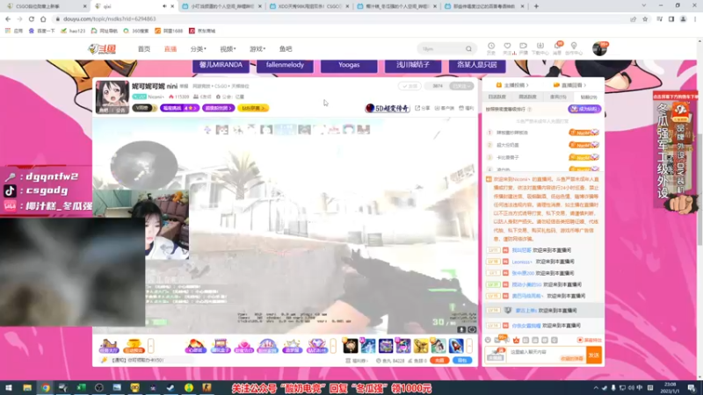Screen dimensions: 703x395
Task: Click the orange send chat button
Action: click(x=594, y=355)
